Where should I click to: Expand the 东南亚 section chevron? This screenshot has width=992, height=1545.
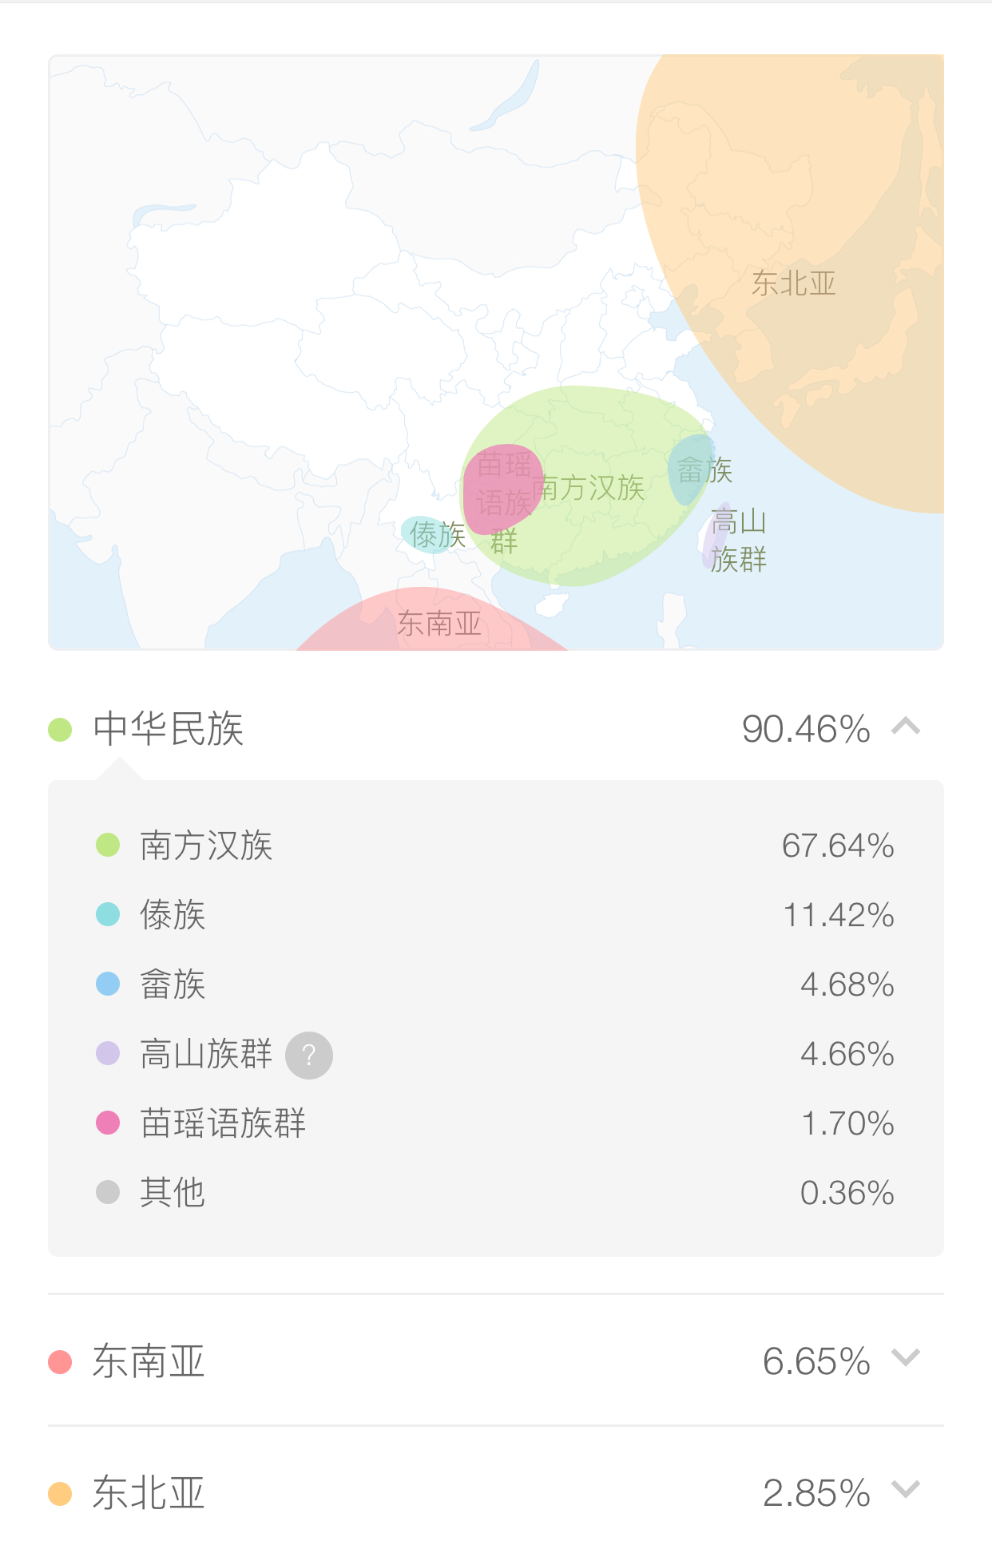(906, 1357)
